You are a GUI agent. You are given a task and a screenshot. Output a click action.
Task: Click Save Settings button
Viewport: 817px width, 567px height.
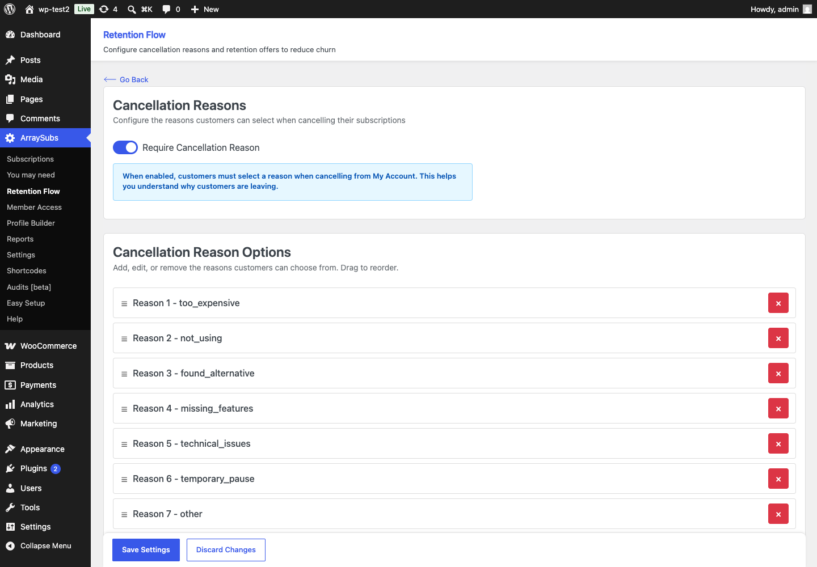pos(146,550)
